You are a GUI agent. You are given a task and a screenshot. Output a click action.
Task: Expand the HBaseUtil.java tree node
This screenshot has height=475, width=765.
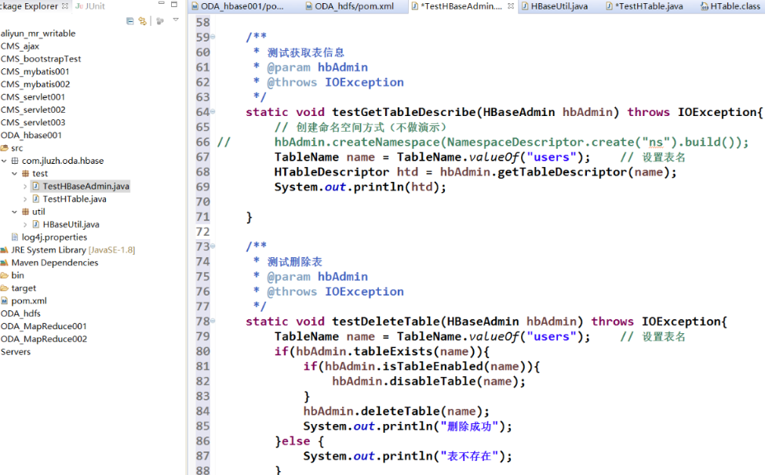click(25, 224)
